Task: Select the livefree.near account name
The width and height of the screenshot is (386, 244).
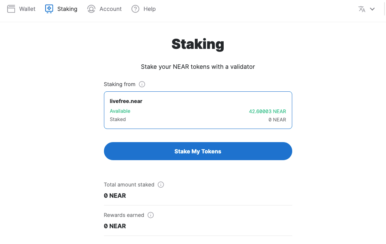Action: click(126, 101)
